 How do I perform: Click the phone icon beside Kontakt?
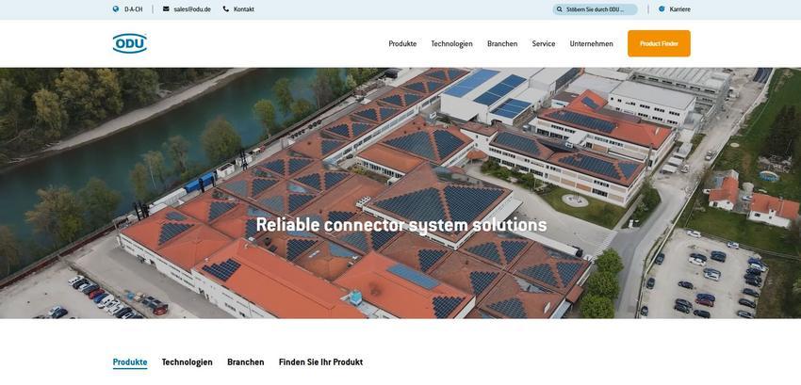click(226, 8)
